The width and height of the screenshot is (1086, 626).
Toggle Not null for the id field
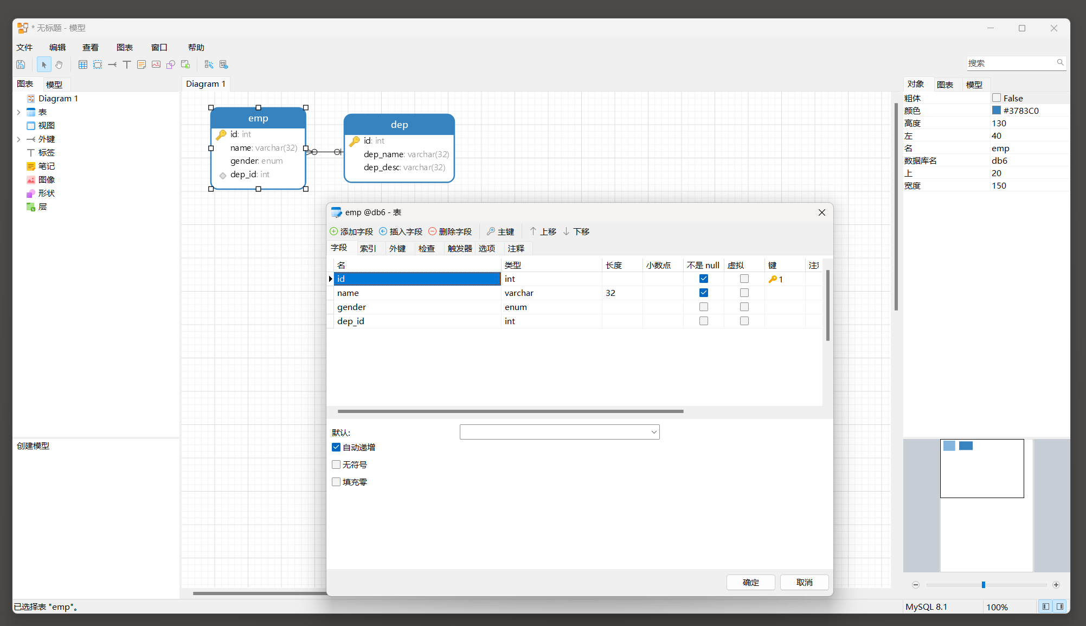tap(704, 279)
